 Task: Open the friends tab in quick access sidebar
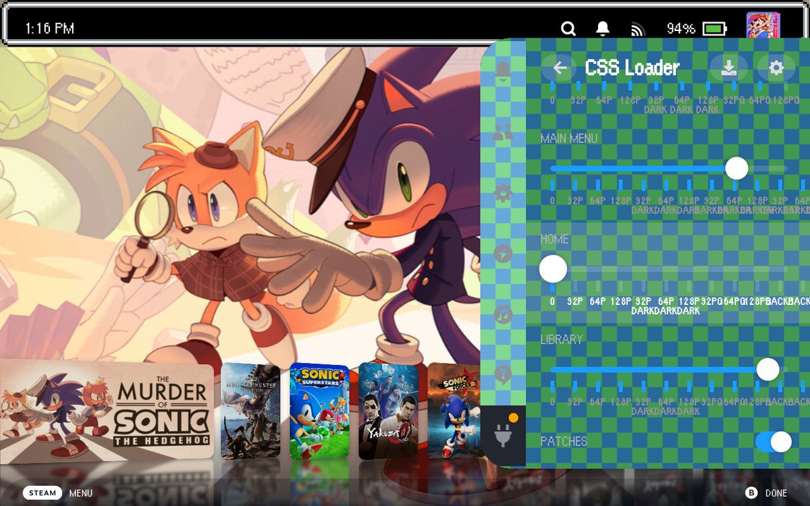coord(503,132)
